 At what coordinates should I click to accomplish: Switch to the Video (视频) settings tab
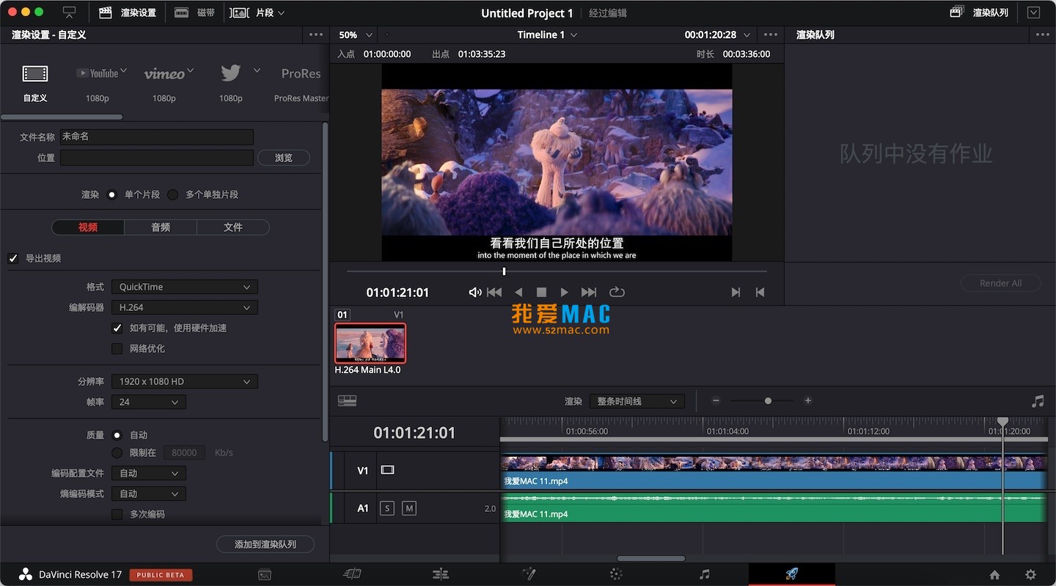(88, 227)
